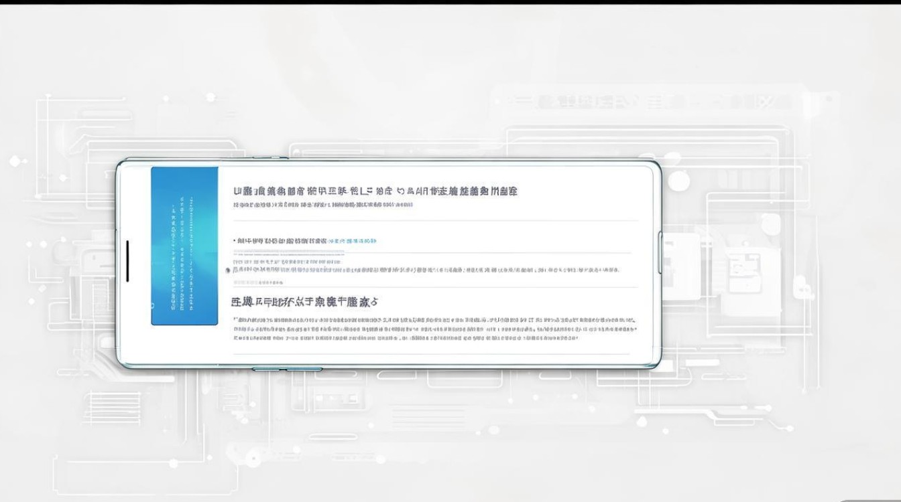The height and width of the screenshot is (502, 901).
Task: Click the bullet dot before the long text line
Action: [228, 270]
